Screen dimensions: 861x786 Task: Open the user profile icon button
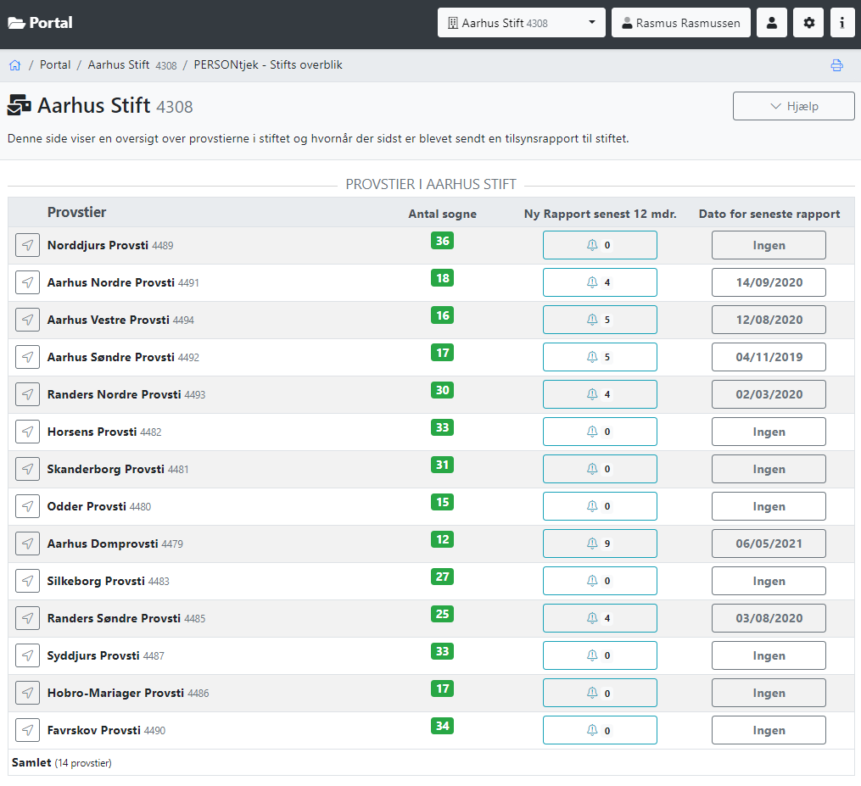[x=771, y=23]
